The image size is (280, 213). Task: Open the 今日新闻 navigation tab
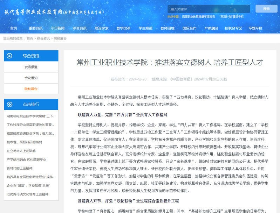click(x=57, y=28)
